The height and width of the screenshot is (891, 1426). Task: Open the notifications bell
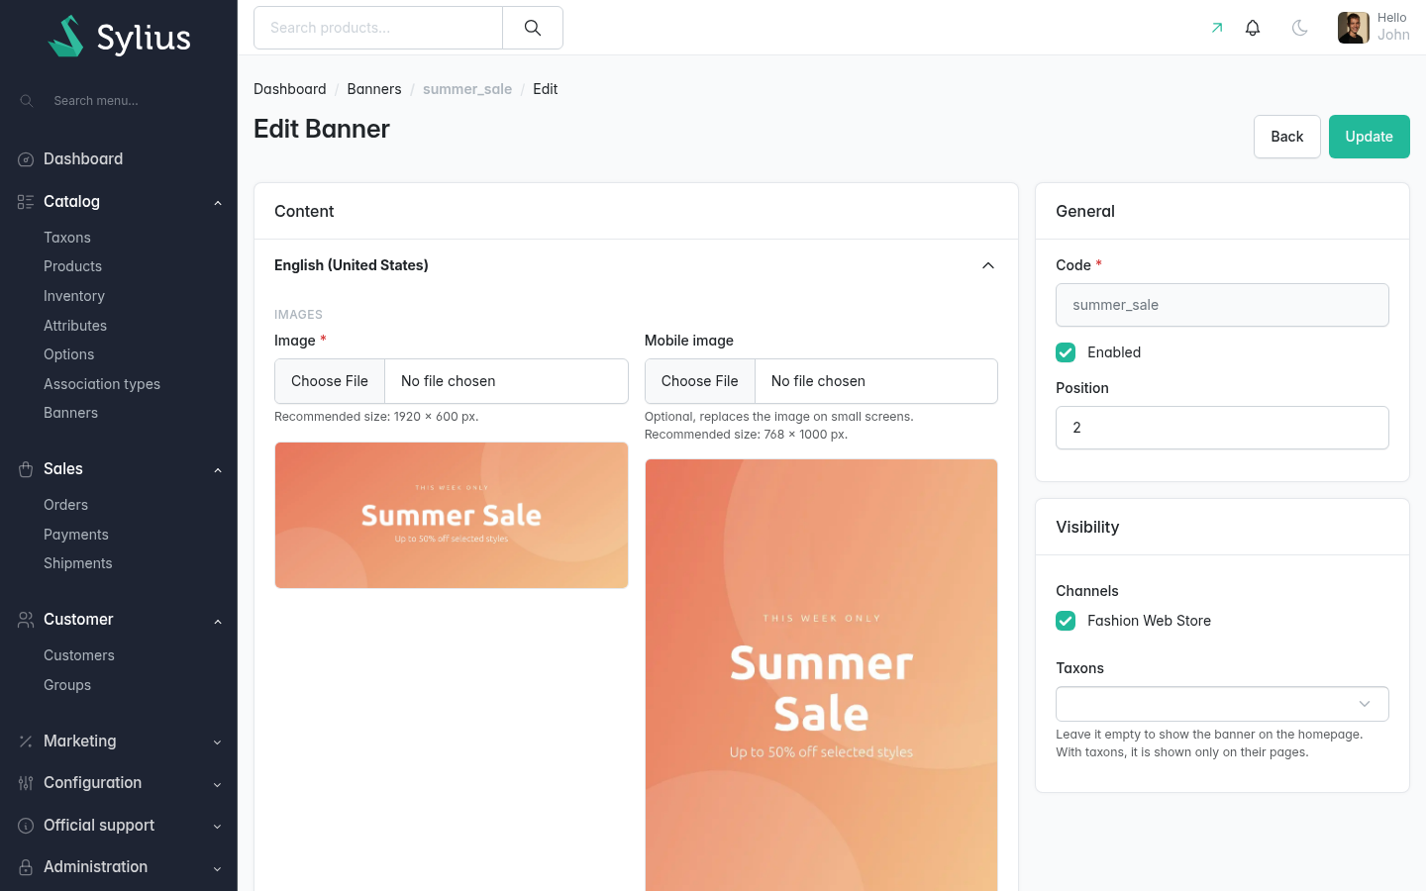pyautogui.click(x=1253, y=28)
